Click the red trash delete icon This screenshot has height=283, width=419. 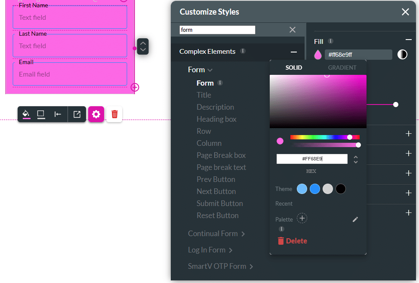pyautogui.click(x=114, y=114)
